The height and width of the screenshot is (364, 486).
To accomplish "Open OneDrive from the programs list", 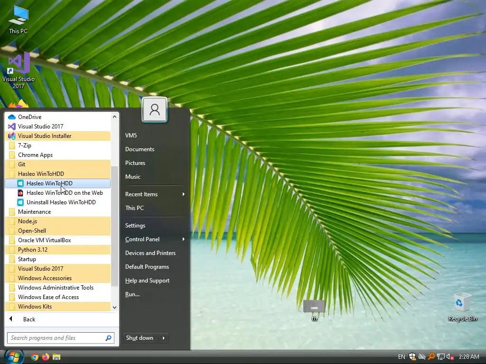I will [x=57, y=117].
